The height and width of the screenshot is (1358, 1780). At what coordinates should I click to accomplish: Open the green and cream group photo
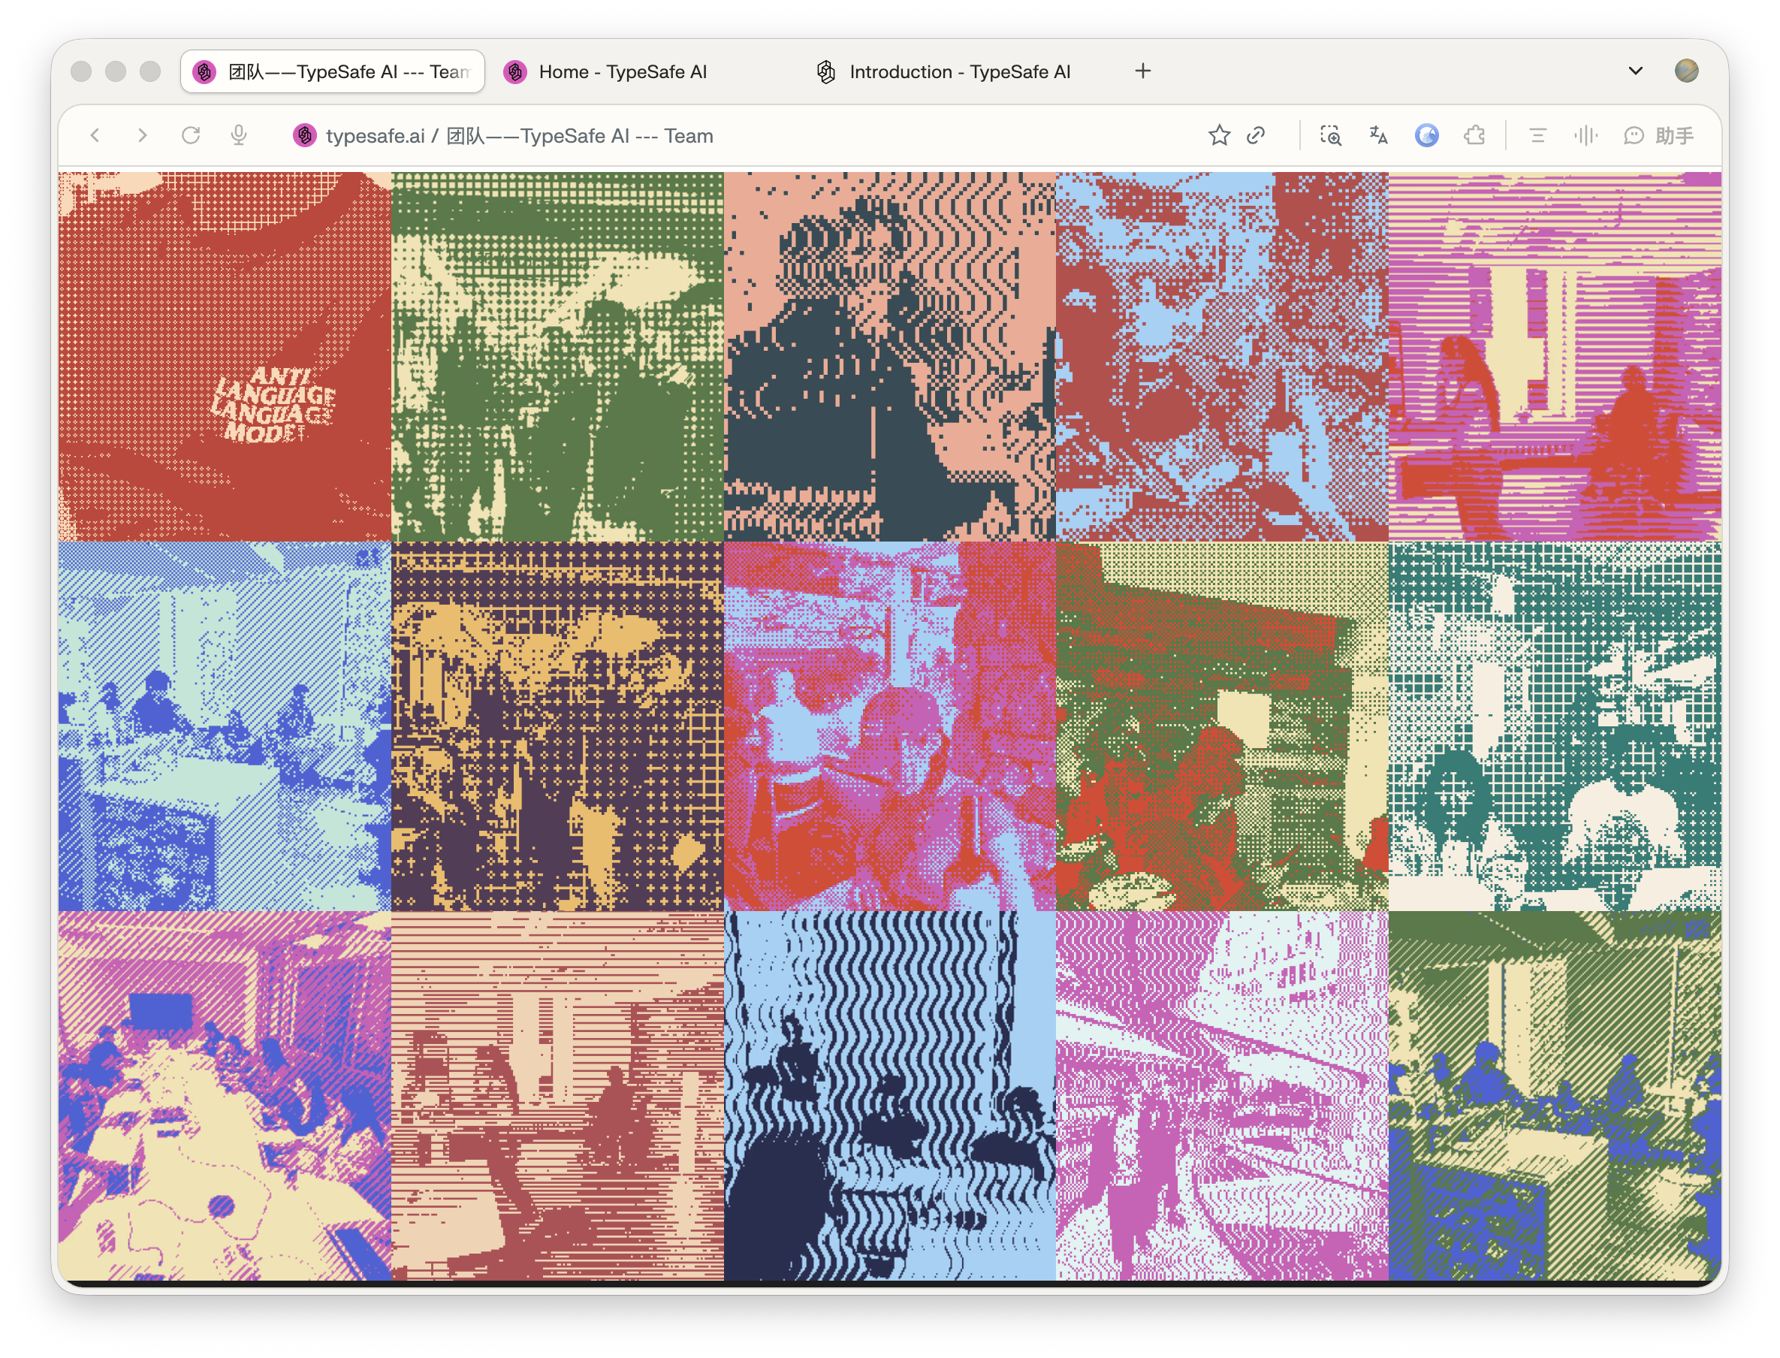tap(557, 357)
